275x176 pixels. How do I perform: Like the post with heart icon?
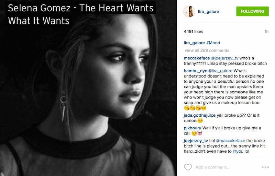pos(188,167)
